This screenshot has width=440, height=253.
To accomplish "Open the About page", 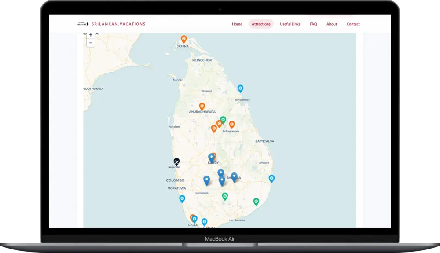I will (332, 24).
